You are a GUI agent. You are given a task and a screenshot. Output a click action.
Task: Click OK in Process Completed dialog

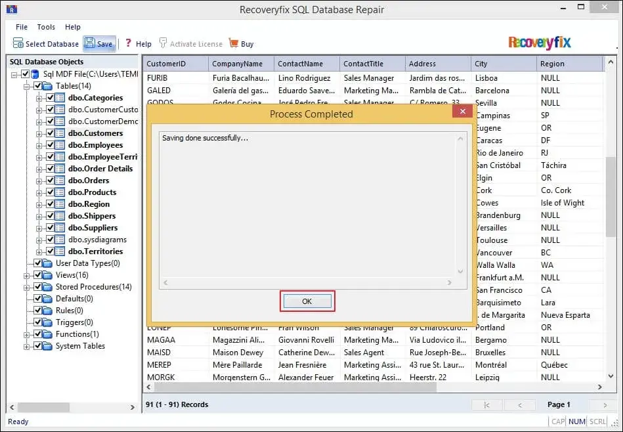click(x=307, y=301)
